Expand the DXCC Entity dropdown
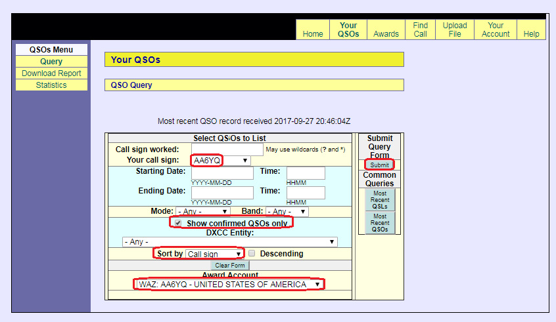Image resolution: width=556 pixels, height=322 pixels. [230, 242]
